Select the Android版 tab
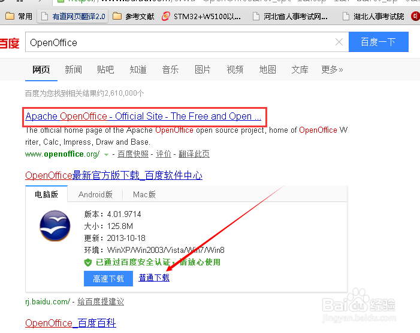Image resolution: width=420 pixels, height=333 pixels. coord(95,194)
